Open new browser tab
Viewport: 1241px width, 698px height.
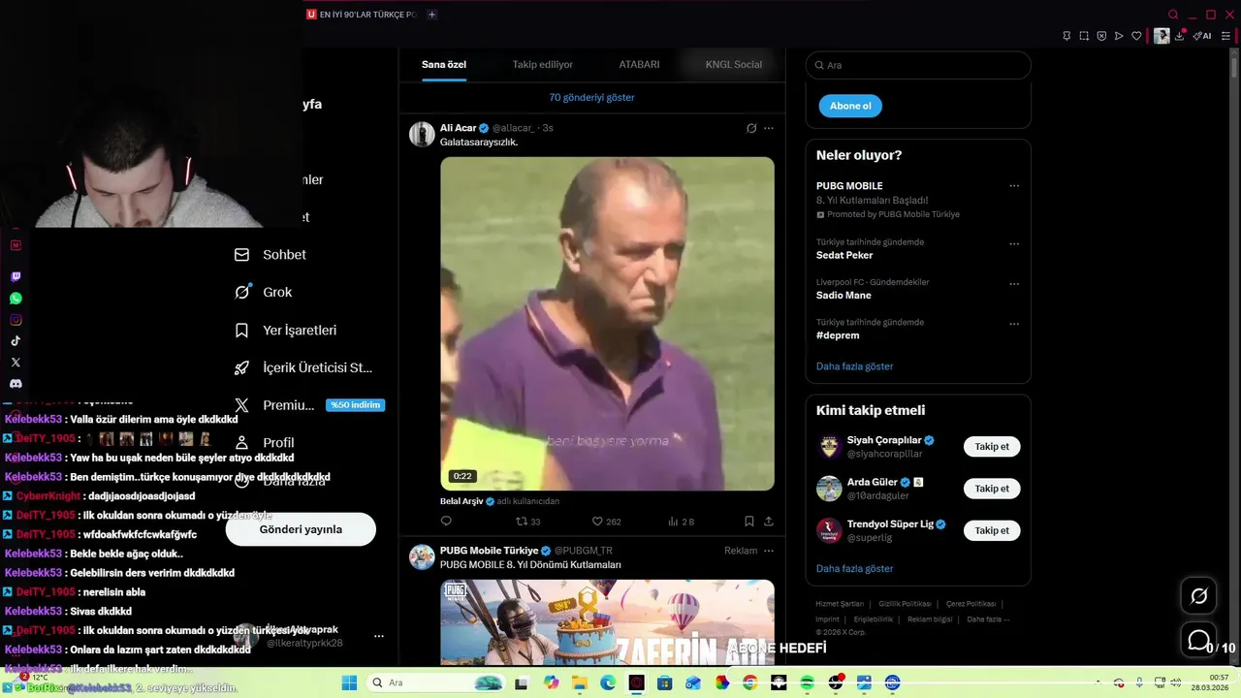click(x=431, y=15)
